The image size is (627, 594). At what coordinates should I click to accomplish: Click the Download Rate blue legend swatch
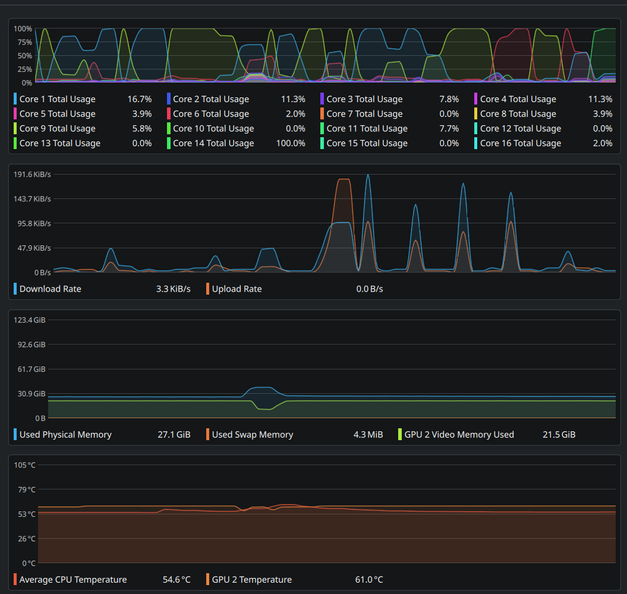15,289
